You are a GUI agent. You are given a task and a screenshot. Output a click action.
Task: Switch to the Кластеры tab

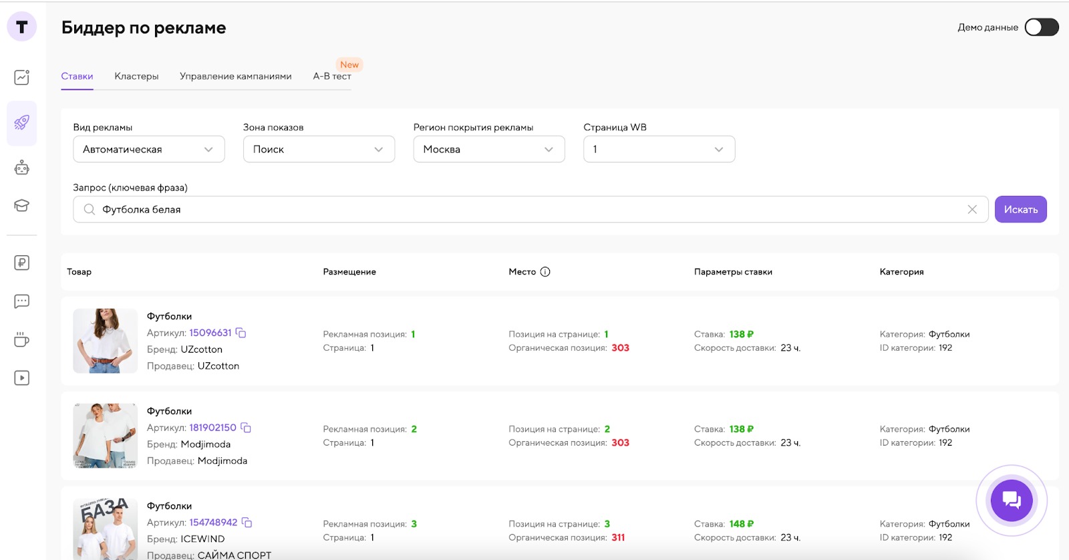[x=136, y=76]
